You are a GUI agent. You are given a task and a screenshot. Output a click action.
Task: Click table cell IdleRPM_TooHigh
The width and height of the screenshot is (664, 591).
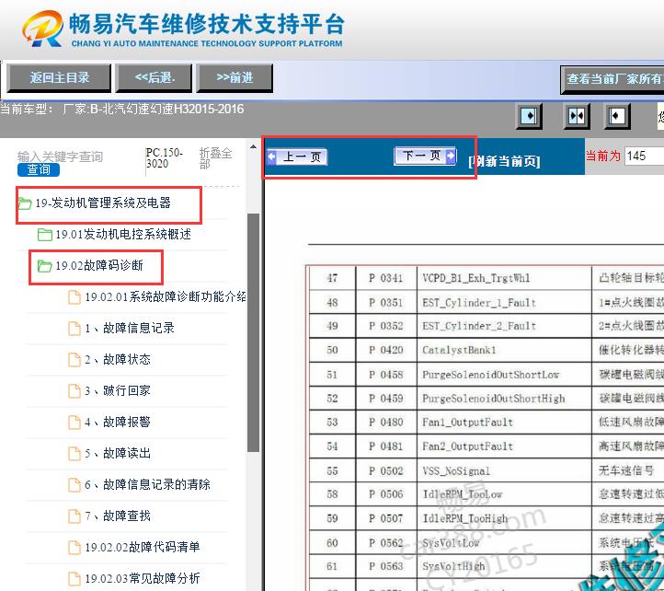[504, 518]
